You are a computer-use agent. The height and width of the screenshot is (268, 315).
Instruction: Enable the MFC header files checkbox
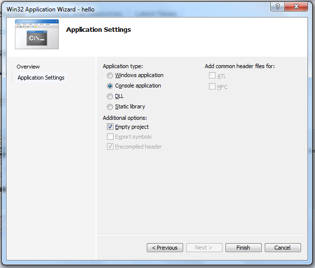pos(212,87)
